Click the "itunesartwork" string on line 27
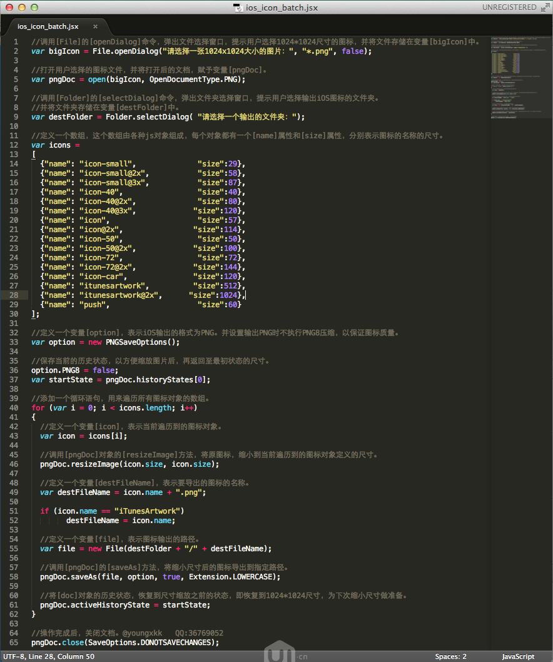The image size is (553, 662). click(x=112, y=286)
